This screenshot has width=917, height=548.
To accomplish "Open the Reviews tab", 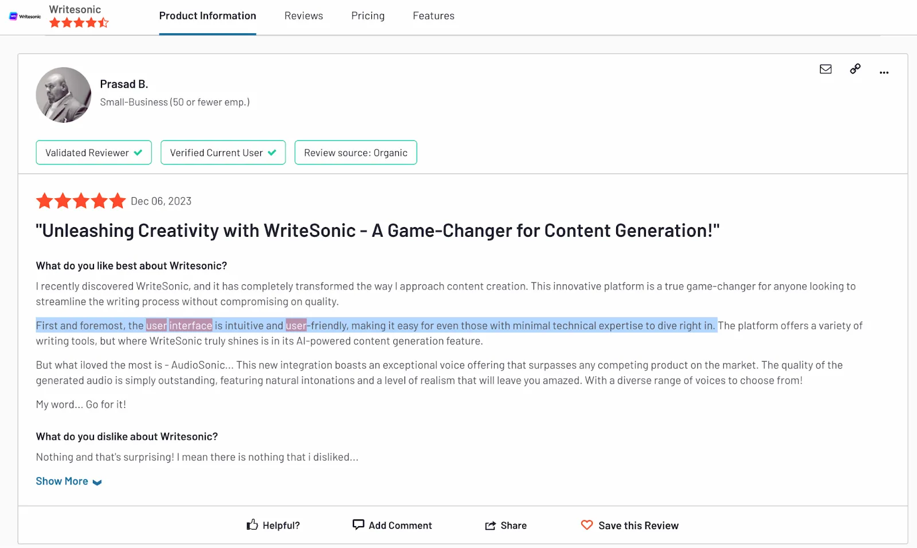I will pyautogui.click(x=304, y=16).
